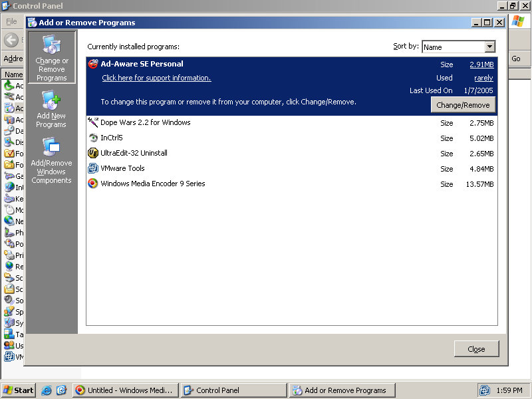Viewport: 532px width, 399px height.
Task: Click Keyboard icon in Control Panel list
Action: tap(9, 199)
